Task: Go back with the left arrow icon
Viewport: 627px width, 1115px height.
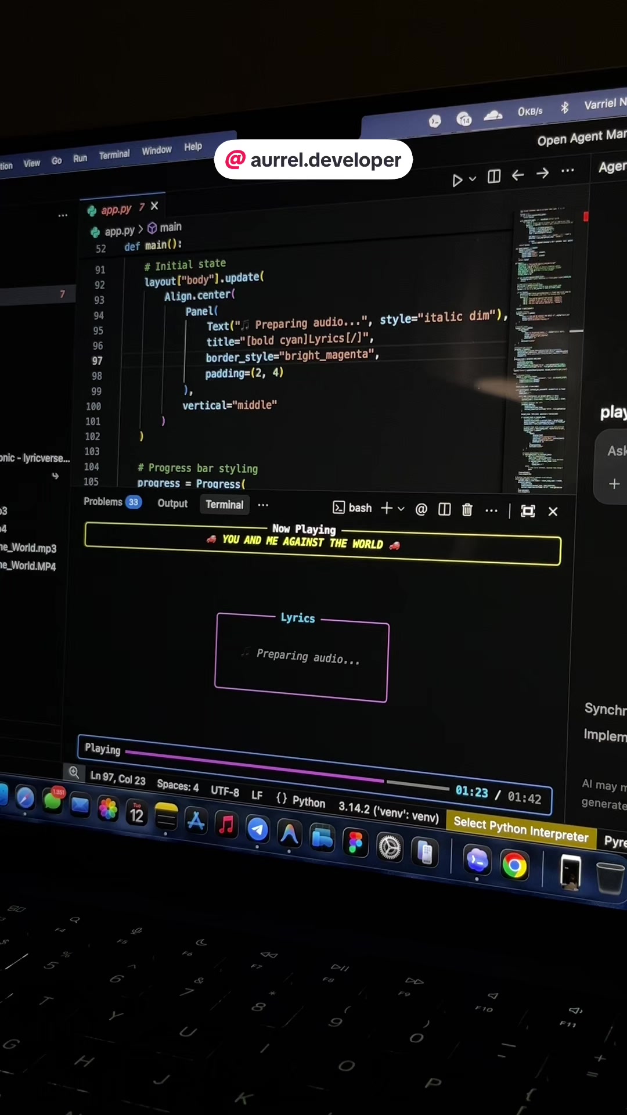Action: point(518,175)
